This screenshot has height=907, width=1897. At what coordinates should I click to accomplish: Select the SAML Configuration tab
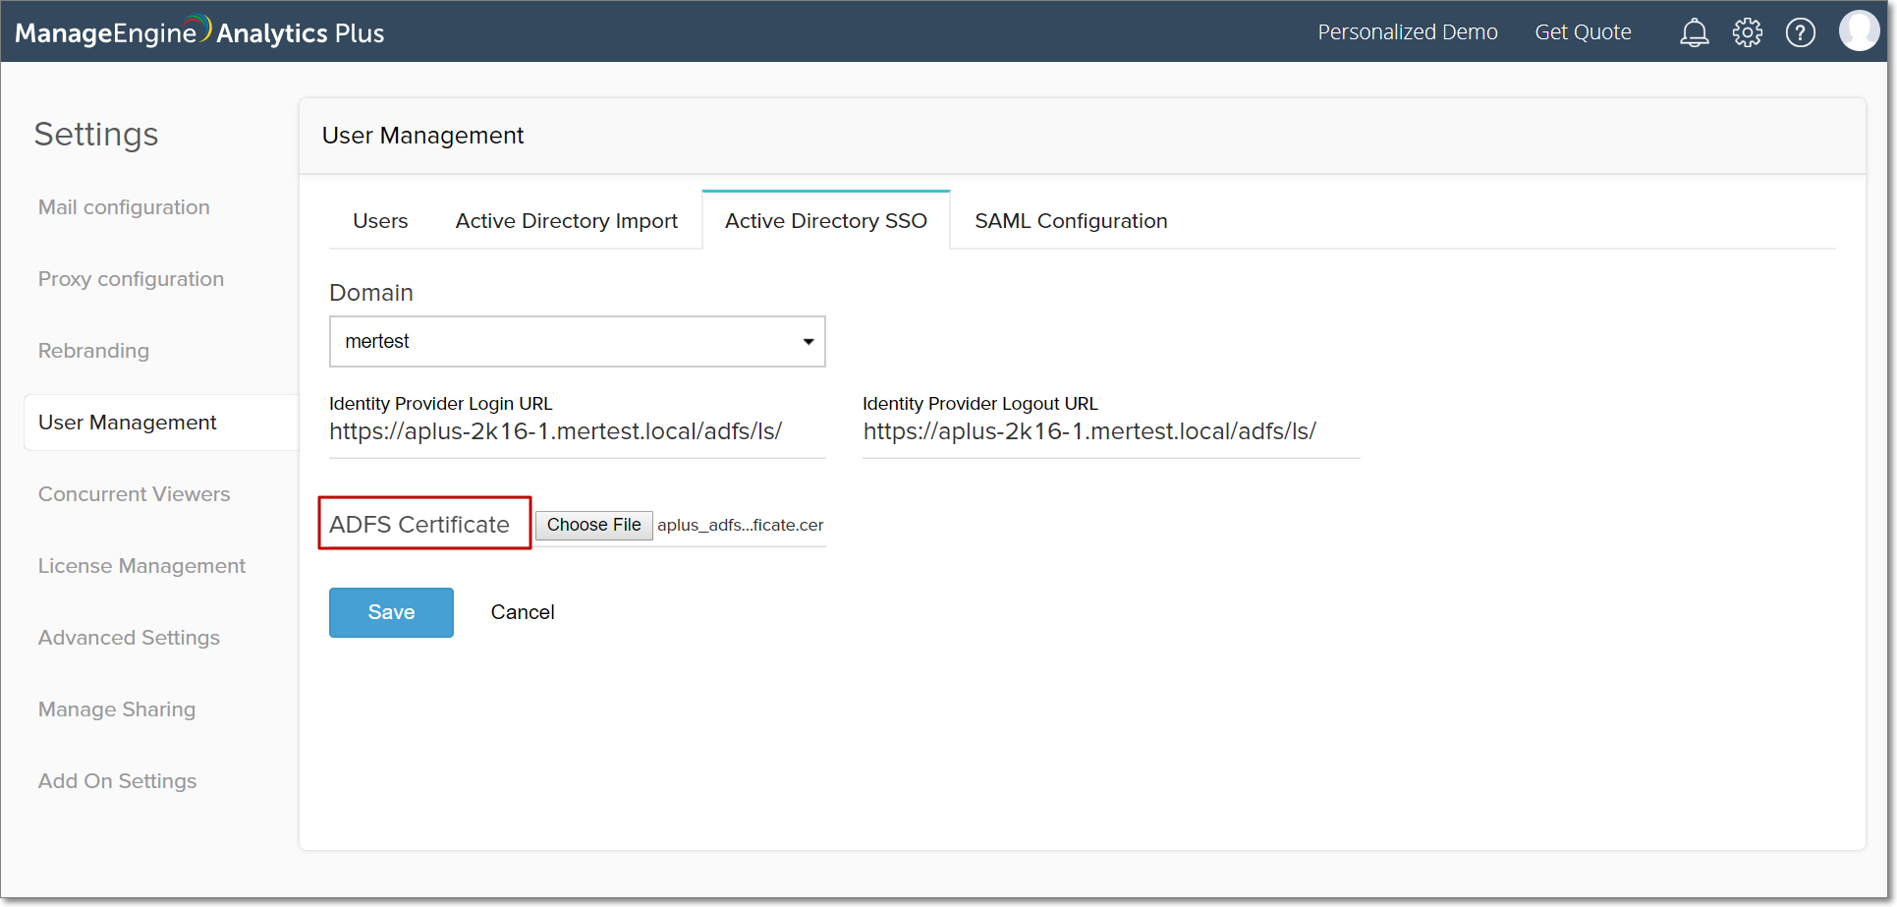(x=1071, y=221)
